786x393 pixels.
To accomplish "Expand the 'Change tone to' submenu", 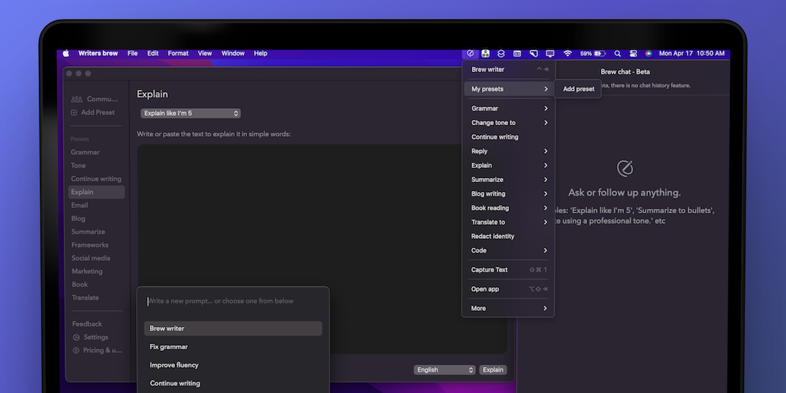I will point(508,123).
